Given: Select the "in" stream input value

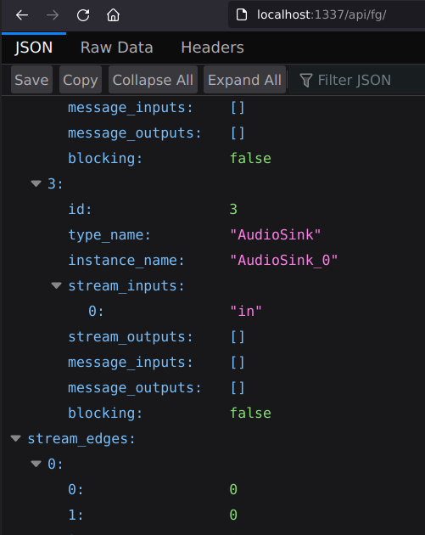Looking at the screenshot, I should (x=246, y=311).
